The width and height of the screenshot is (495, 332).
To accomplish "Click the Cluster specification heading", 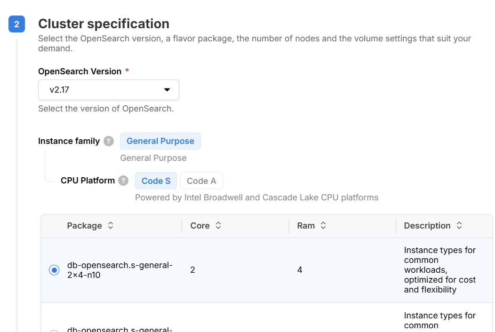I will [x=104, y=24].
